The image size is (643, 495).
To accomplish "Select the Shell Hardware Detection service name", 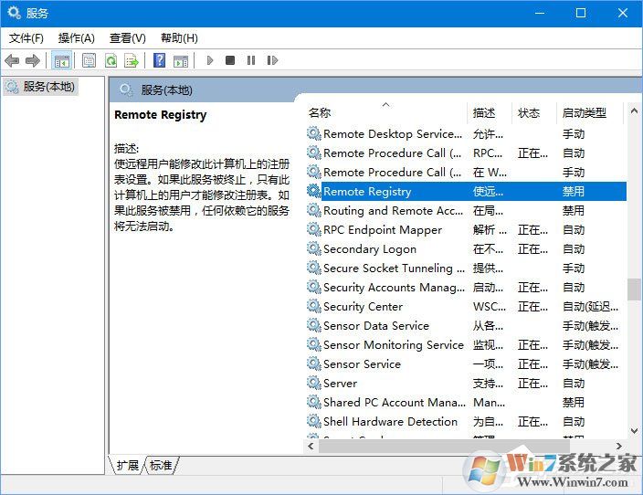I will 390,422.
